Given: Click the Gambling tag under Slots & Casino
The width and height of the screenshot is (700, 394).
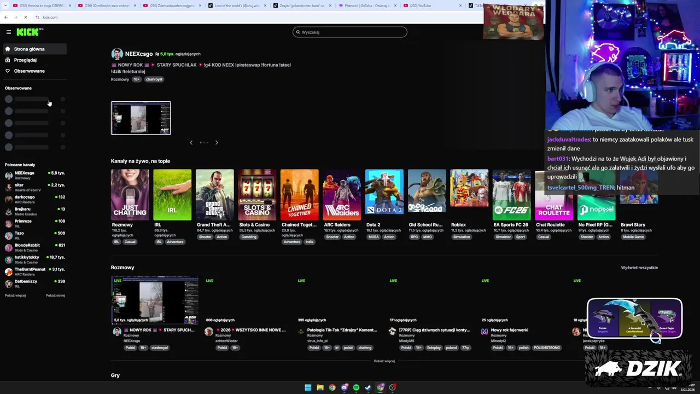Looking at the screenshot, I should coord(249,237).
